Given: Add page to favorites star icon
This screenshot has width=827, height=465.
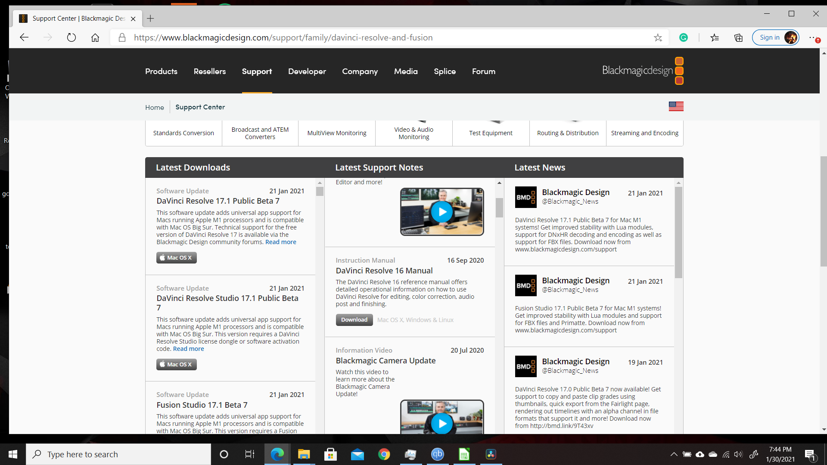Looking at the screenshot, I should point(658,37).
